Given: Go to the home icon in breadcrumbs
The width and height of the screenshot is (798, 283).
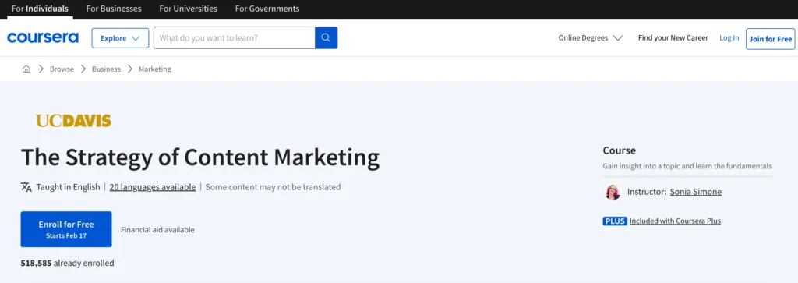Looking at the screenshot, I should click(x=26, y=69).
